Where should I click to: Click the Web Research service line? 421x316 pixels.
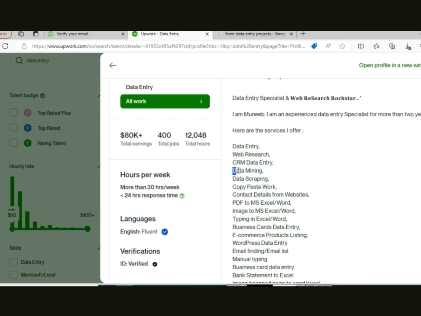(251, 155)
